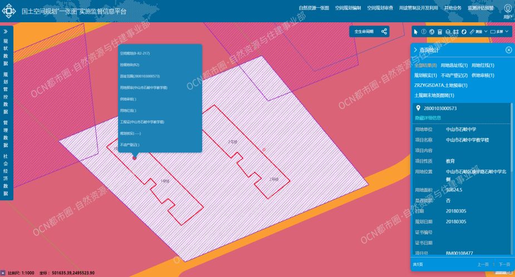
Task: Open the 空间规划编制 menu
Action: (348, 8)
